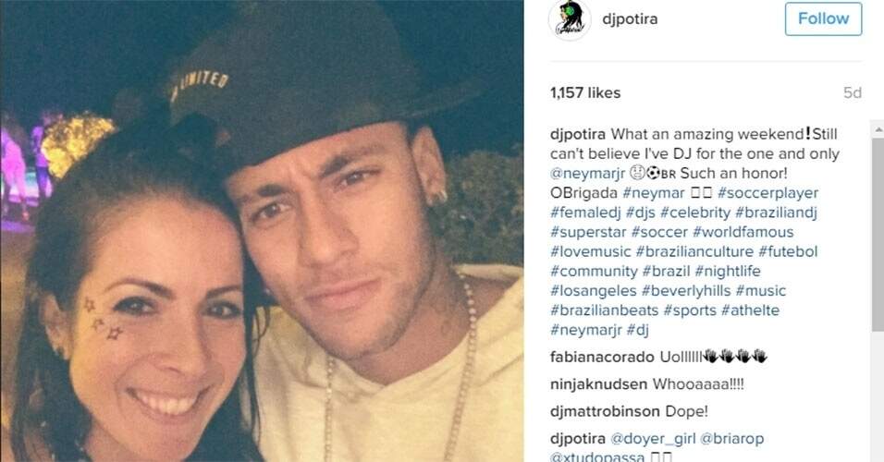Open fabianacorado commenter profile
The width and height of the screenshot is (884, 462).
pos(602,357)
